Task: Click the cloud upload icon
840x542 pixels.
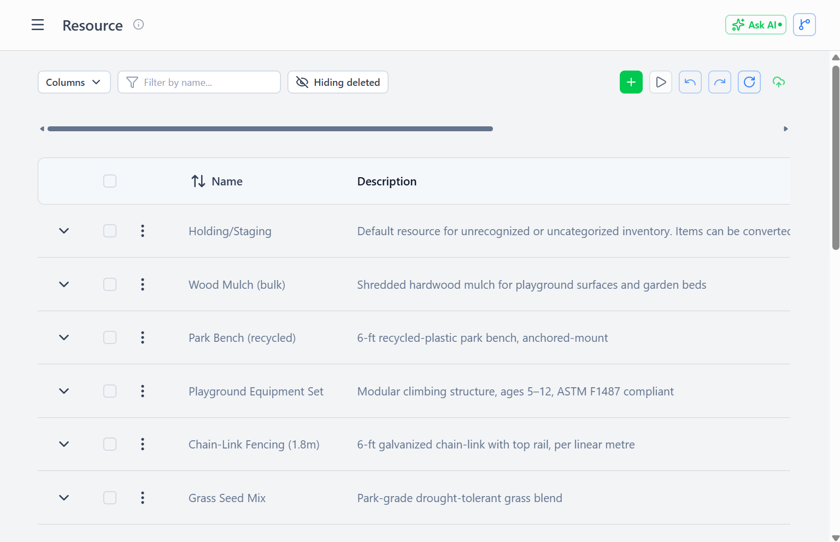Action: 779,82
